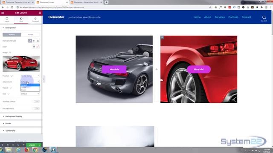Switch to the Layout tab

[x=7, y=20]
